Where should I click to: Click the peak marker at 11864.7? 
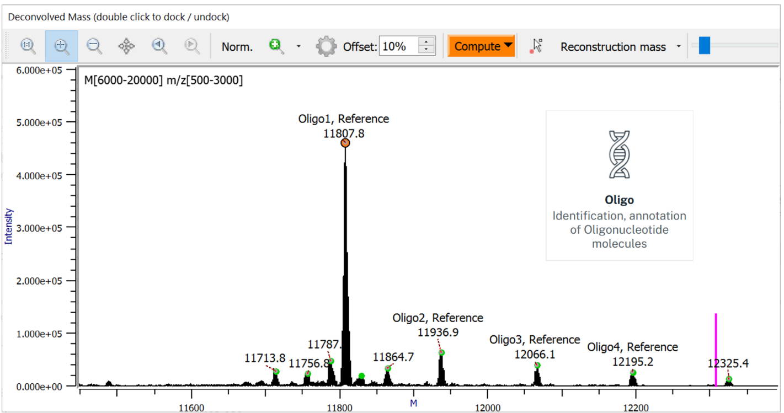(x=388, y=368)
